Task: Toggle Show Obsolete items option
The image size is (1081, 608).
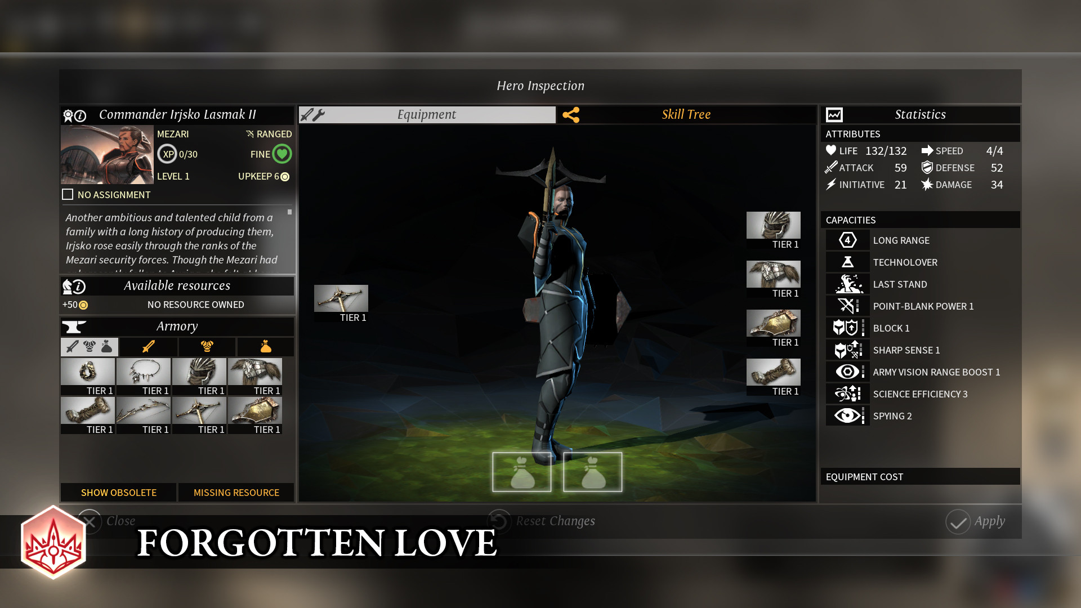Action: (118, 491)
